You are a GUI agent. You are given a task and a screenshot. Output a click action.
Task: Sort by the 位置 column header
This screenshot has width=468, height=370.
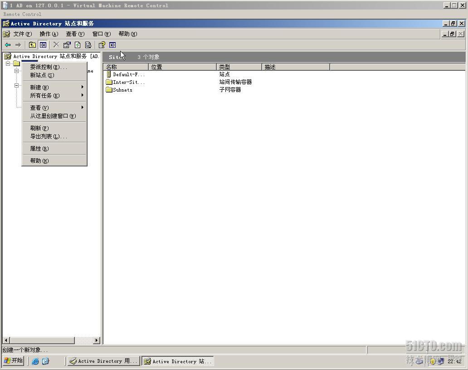[182, 67]
